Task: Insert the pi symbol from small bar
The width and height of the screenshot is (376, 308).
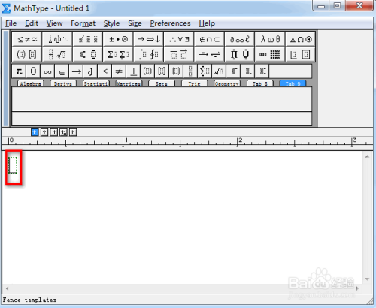Action: [19, 71]
